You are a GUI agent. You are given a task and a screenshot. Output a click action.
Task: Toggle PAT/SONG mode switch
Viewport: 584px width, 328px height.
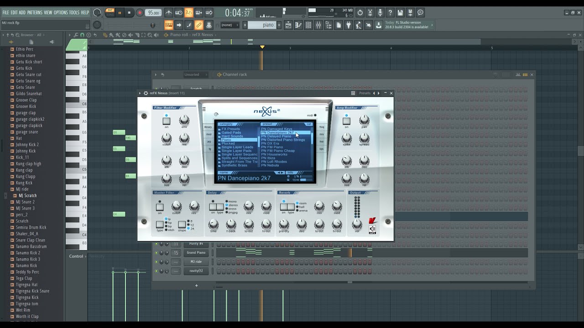pos(110,13)
